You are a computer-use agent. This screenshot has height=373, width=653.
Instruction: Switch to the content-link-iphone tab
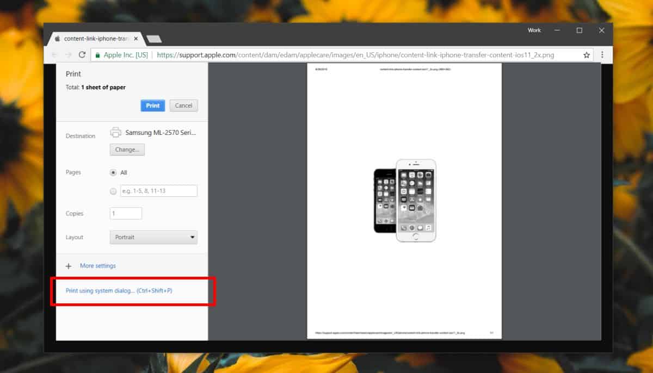point(93,39)
